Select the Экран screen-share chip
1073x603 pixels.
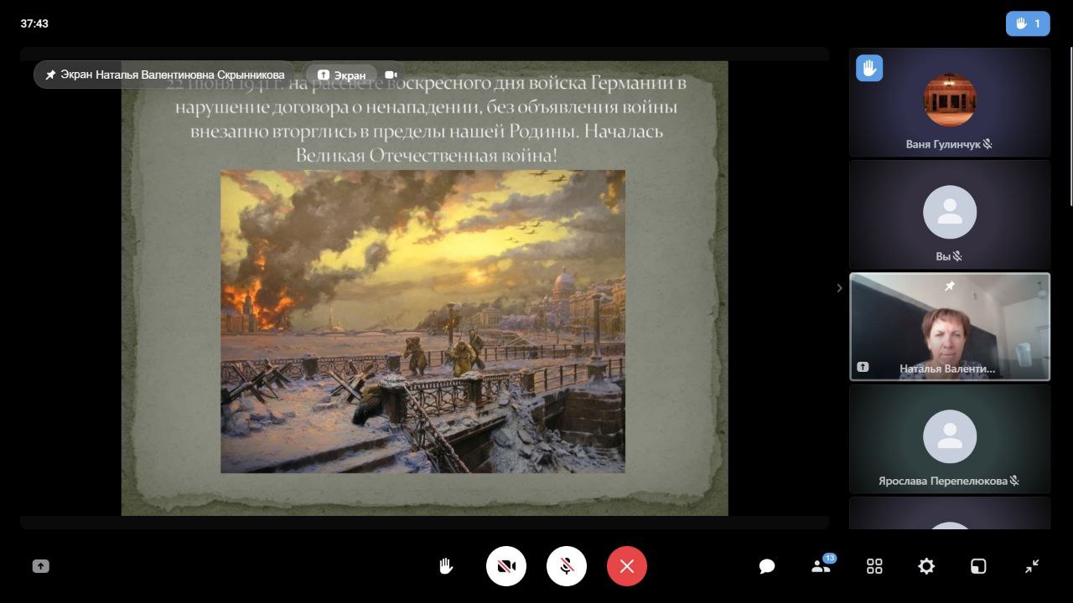click(341, 75)
